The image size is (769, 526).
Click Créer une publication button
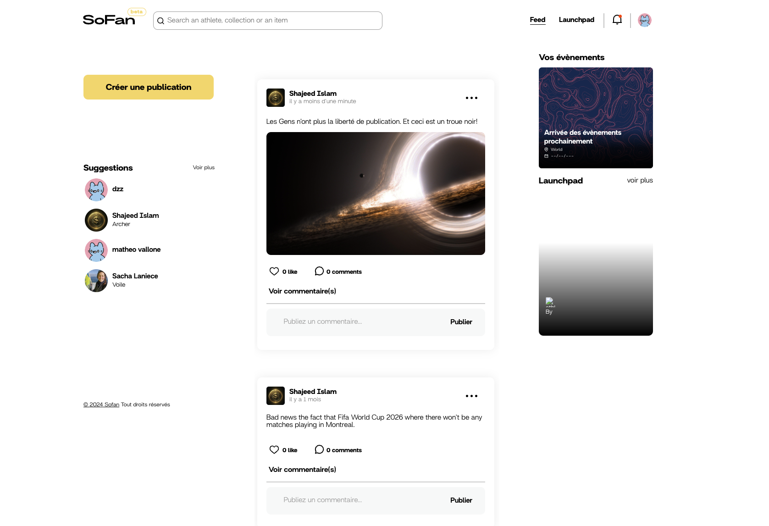[149, 87]
